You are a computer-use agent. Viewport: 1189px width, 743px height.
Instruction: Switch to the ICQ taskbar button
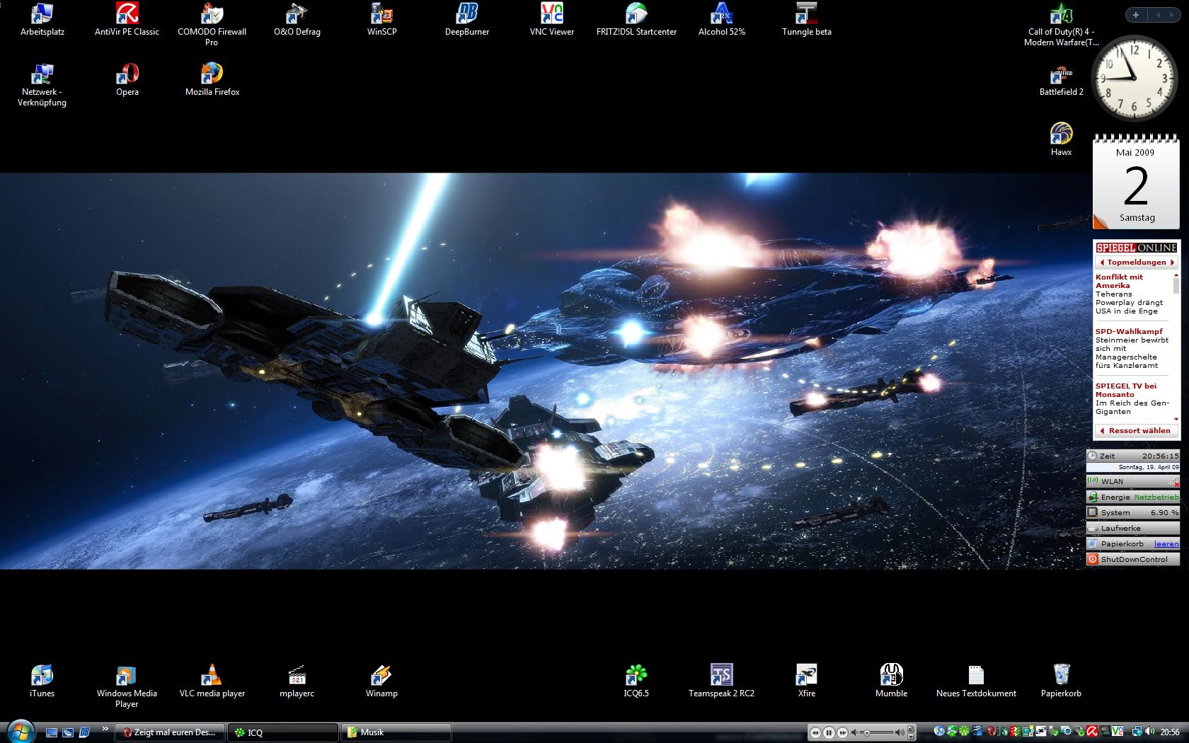[x=283, y=732]
